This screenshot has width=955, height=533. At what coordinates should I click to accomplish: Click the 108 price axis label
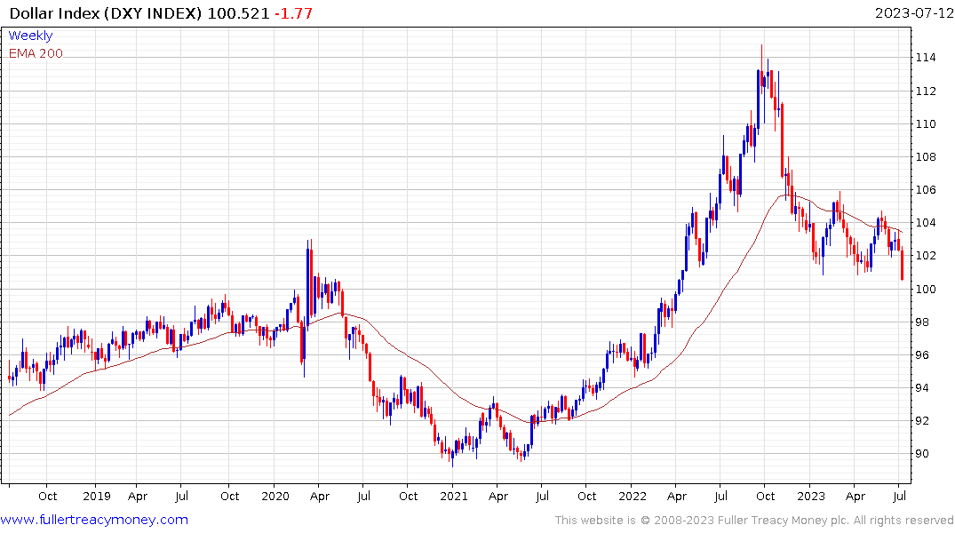[x=926, y=157]
